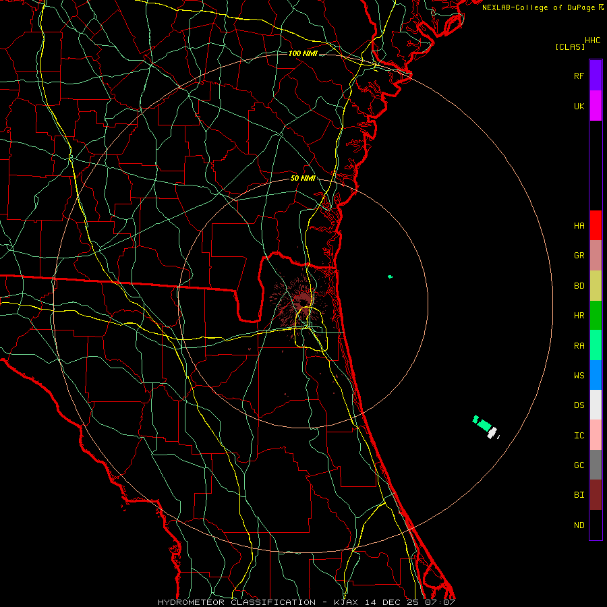This screenshot has height=607, width=607.
Task: Click the "BD" big drops label
Action: tap(579, 286)
